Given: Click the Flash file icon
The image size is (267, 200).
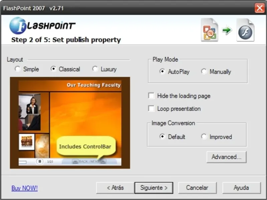Looking at the screenshot, I should click(x=245, y=30).
